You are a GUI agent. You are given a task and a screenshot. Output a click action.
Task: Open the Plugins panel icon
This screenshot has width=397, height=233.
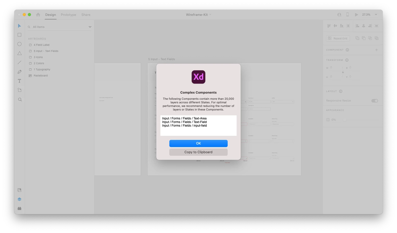tap(19, 208)
